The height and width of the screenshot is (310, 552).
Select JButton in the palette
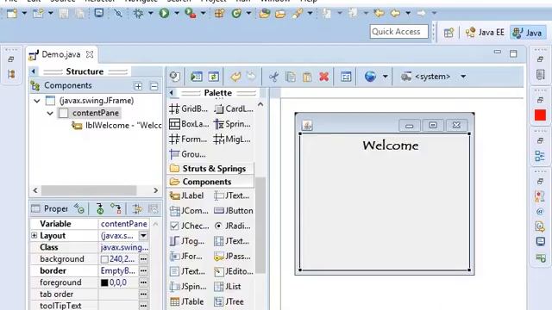coord(234,210)
